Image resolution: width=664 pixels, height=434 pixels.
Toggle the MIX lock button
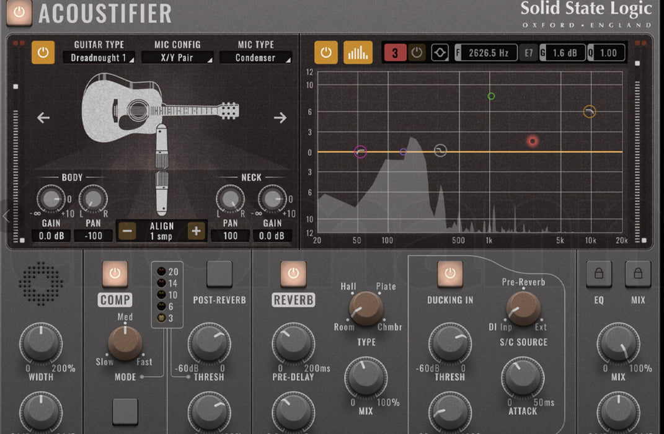(x=637, y=273)
